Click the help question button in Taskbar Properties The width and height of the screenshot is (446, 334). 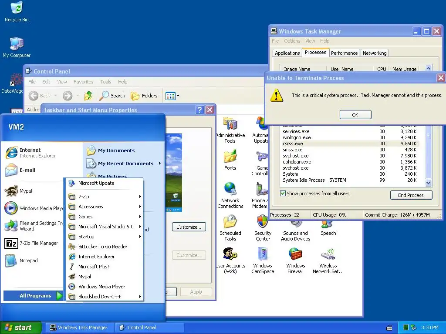point(199,110)
